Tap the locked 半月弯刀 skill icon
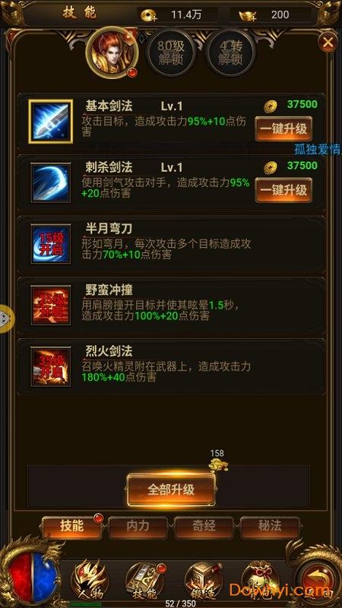Screen dimensions: 342x608 51,244
